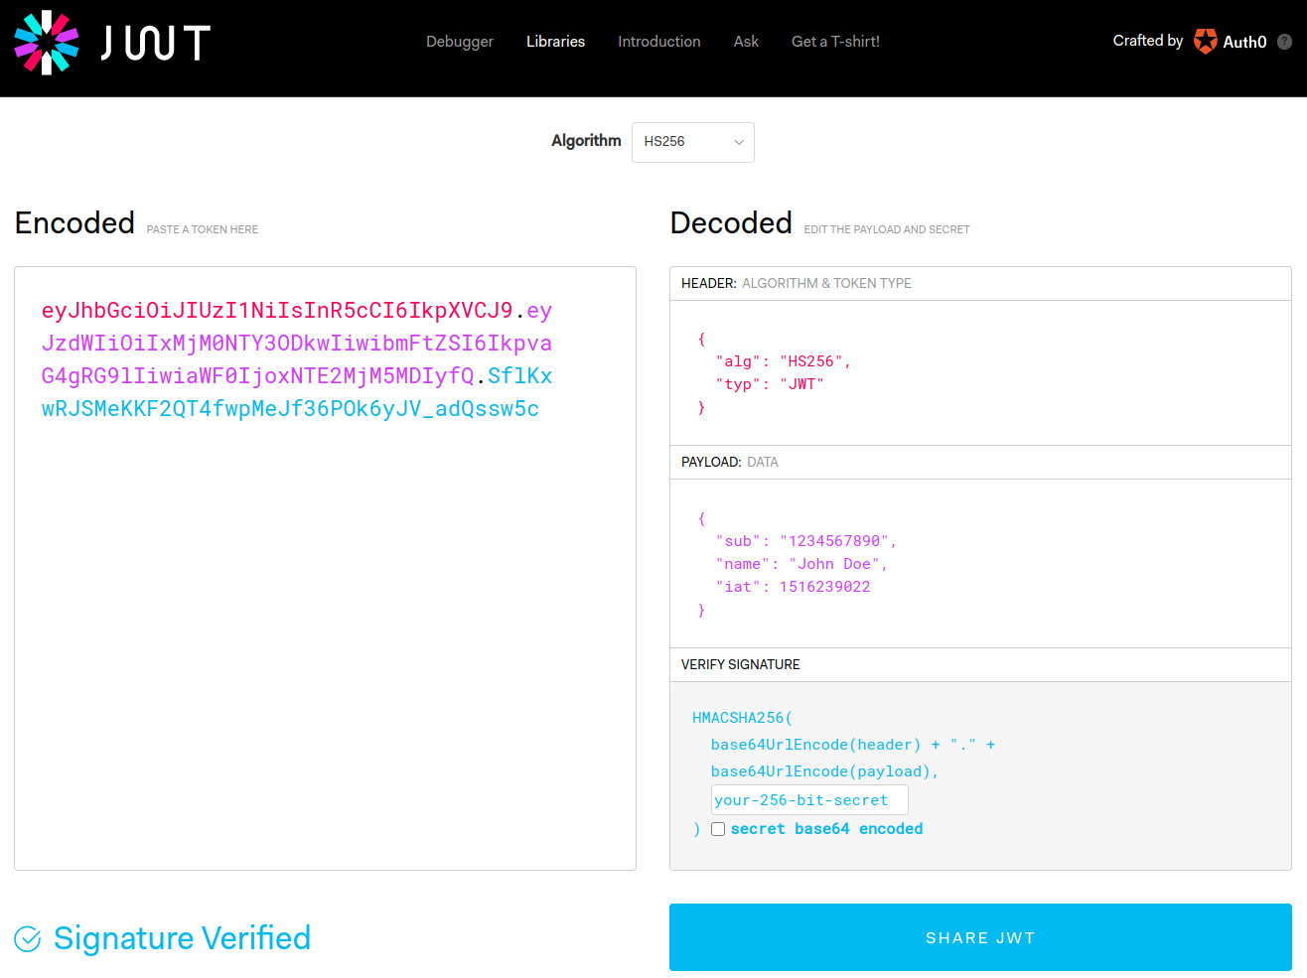Viewport: 1307px width, 978px height.
Task: Open the Get a T-shirt! link
Action: (835, 42)
